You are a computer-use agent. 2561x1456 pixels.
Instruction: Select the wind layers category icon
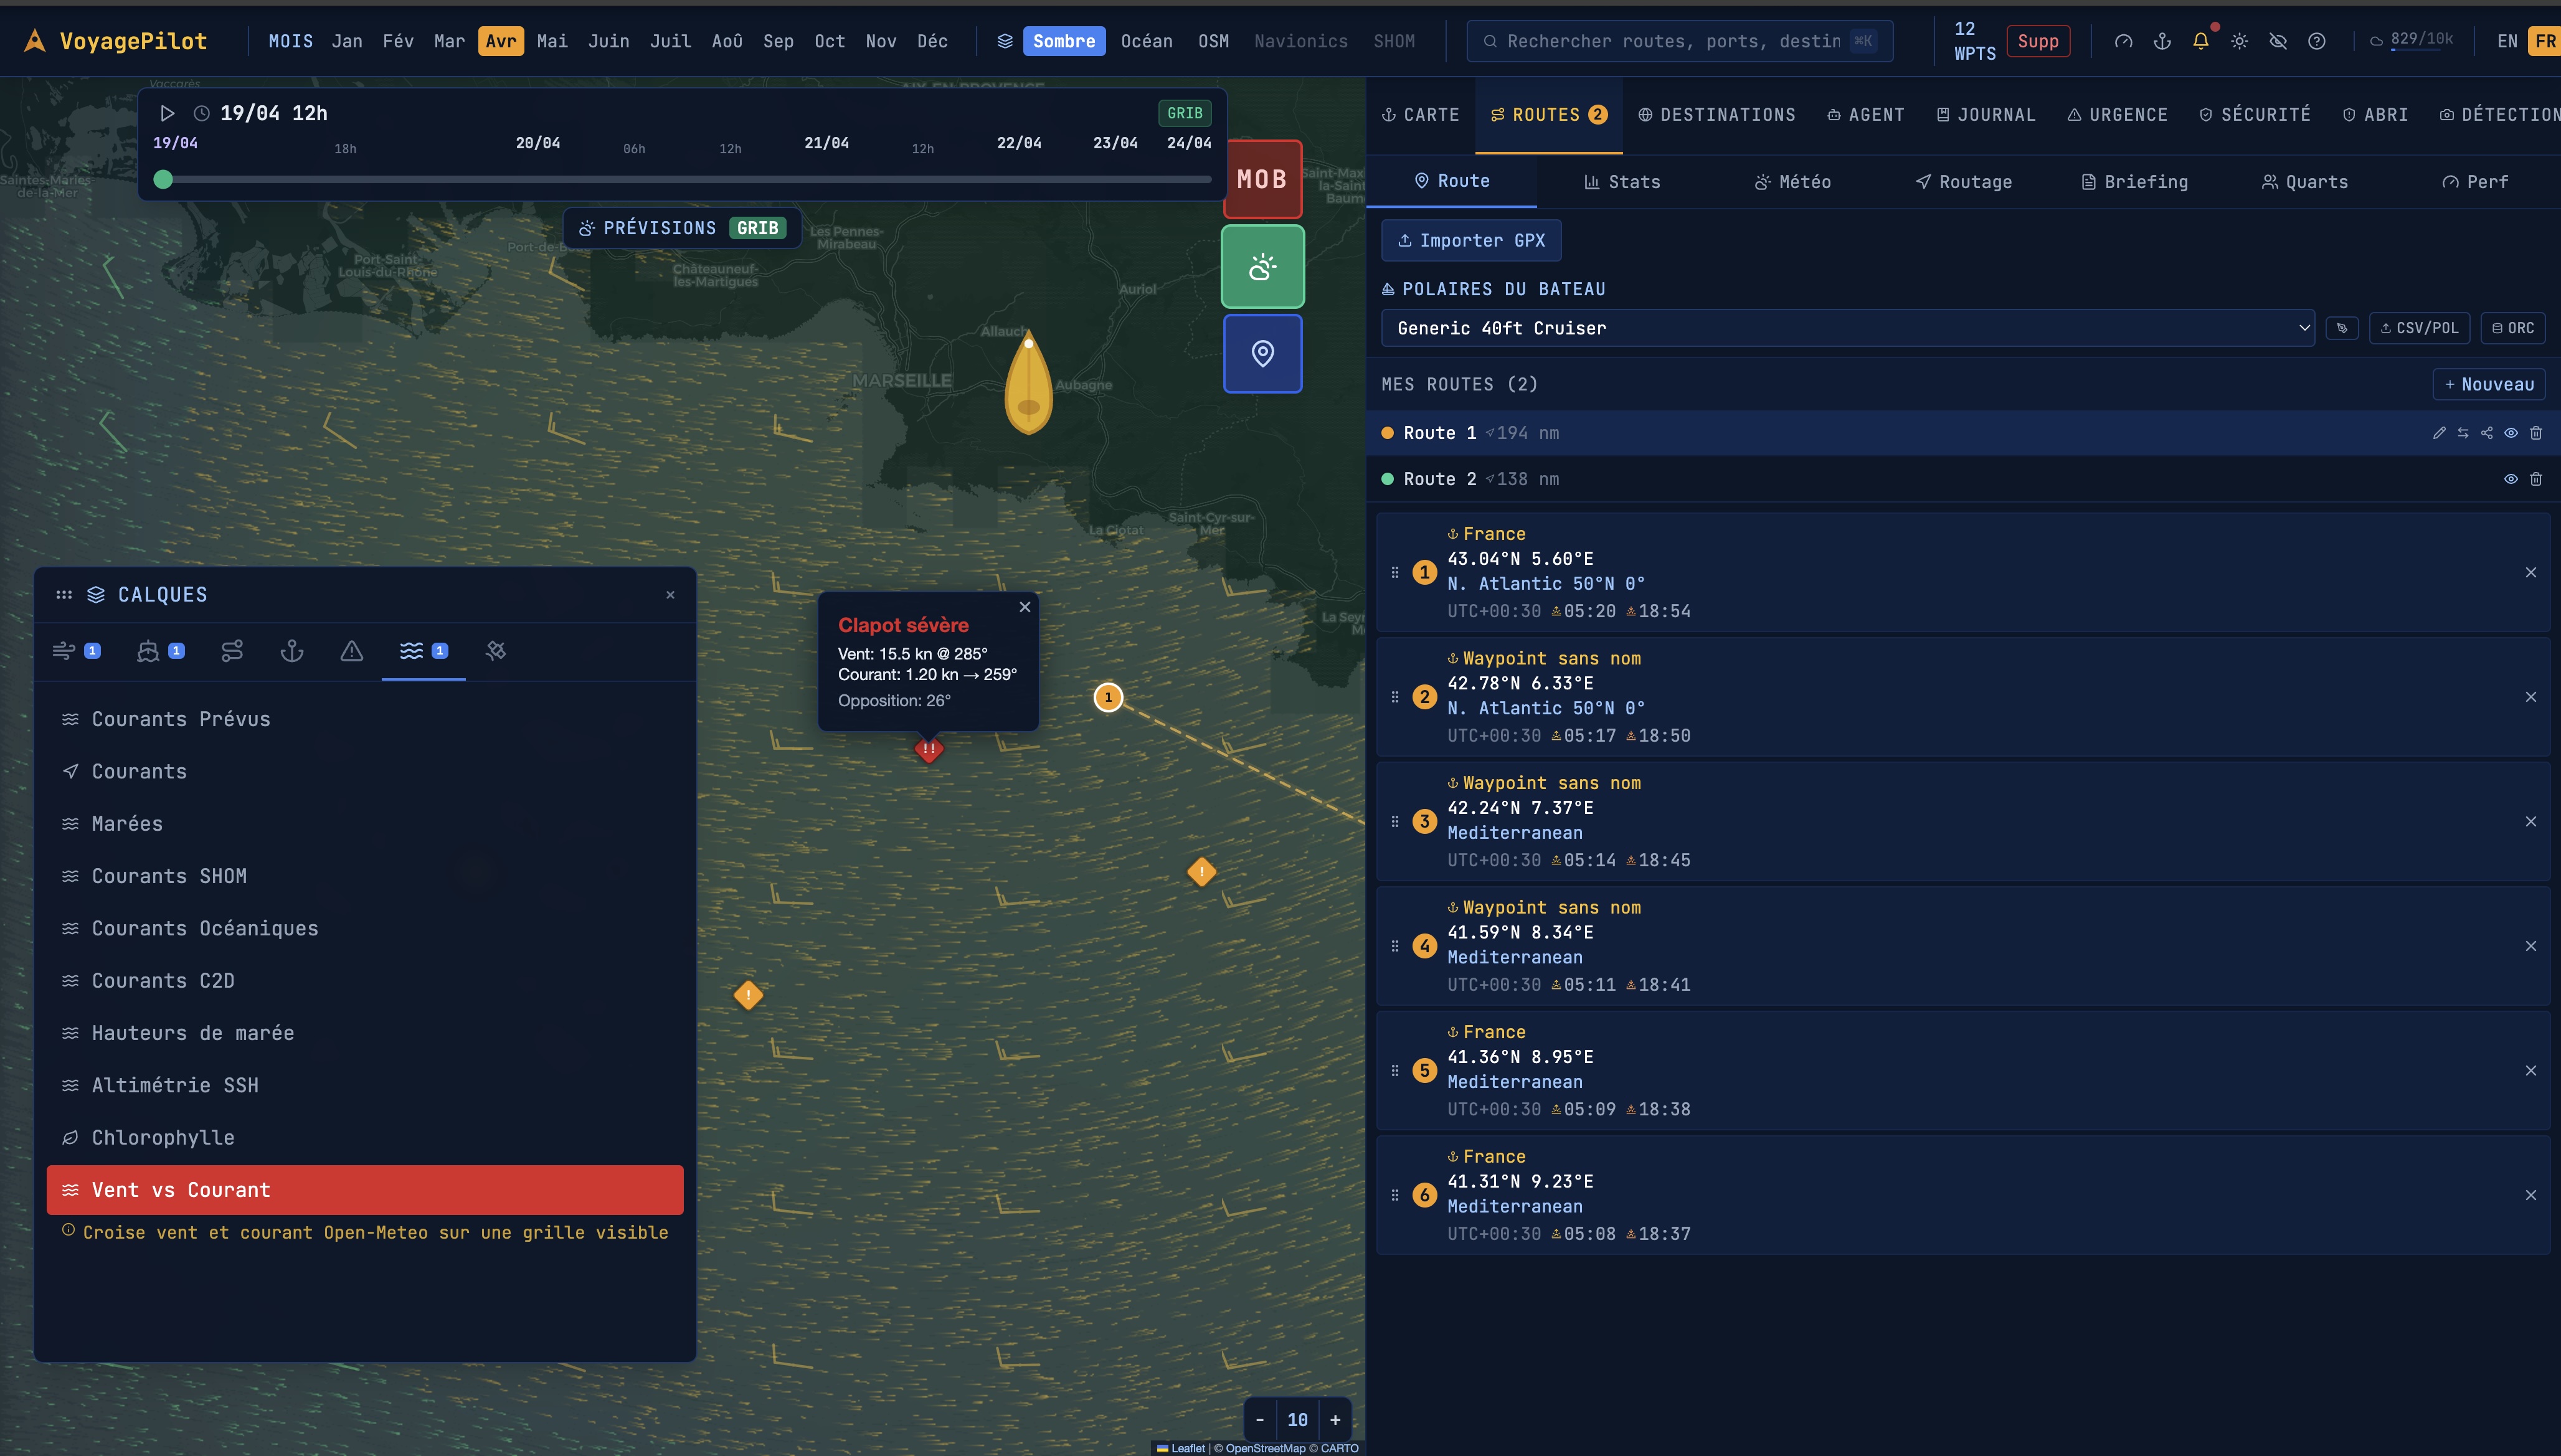click(x=76, y=651)
